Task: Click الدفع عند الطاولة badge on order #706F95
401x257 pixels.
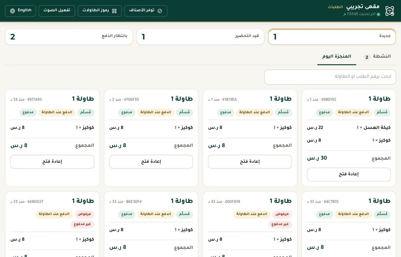Action: tap(156, 112)
